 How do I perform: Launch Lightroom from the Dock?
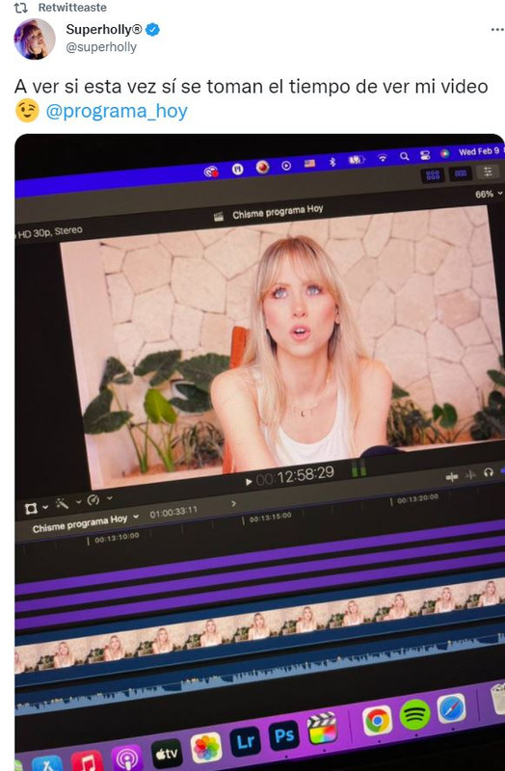coord(246,742)
